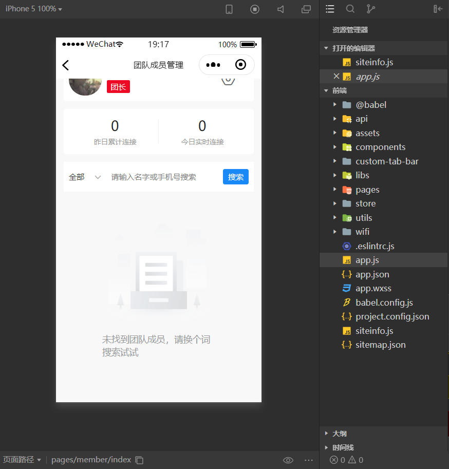Image resolution: width=449 pixels, height=469 pixels.
Task: Click the explorer list icon
Action: [330, 9]
